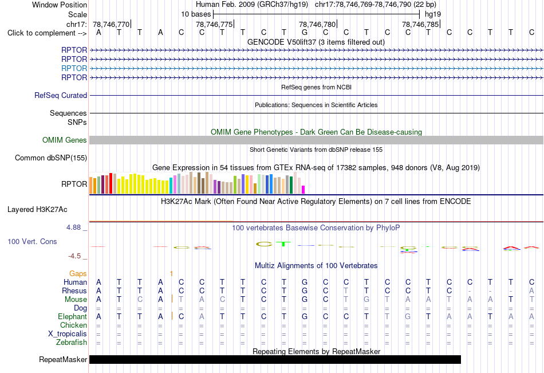The image size is (544, 373).
Task: Click the 78,746,770 position marker
Action: [x=111, y=24]
